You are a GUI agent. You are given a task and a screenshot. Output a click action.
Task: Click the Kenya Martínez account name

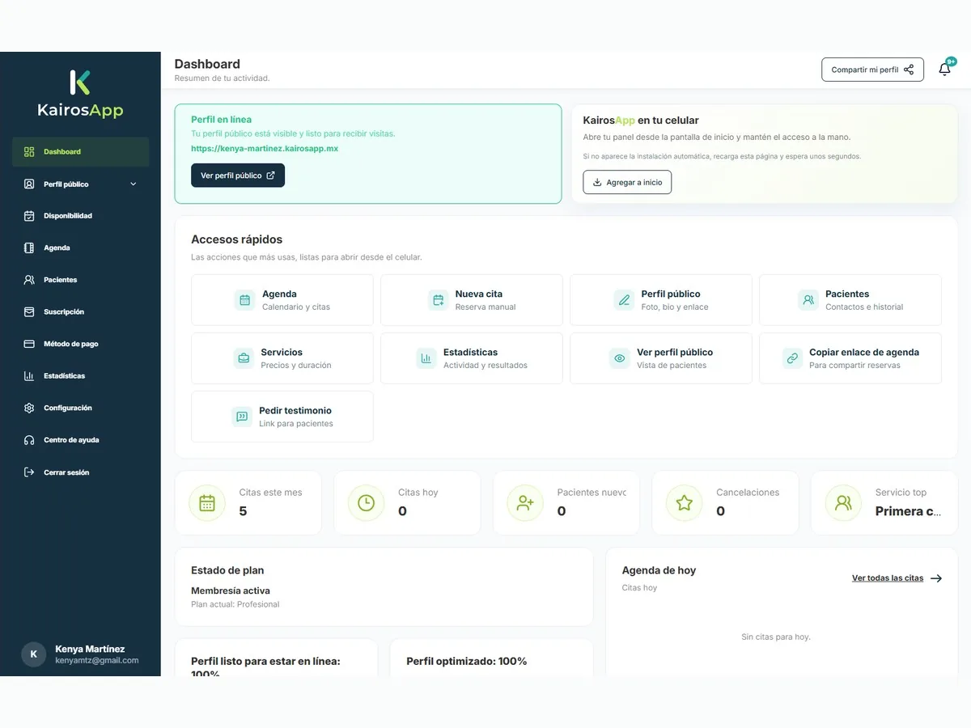[90, 649]
